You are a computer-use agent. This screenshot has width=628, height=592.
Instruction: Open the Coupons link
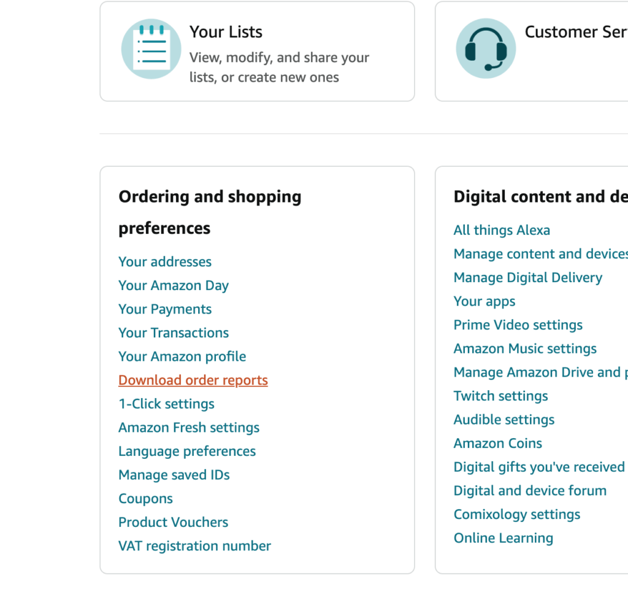(146, 498)
